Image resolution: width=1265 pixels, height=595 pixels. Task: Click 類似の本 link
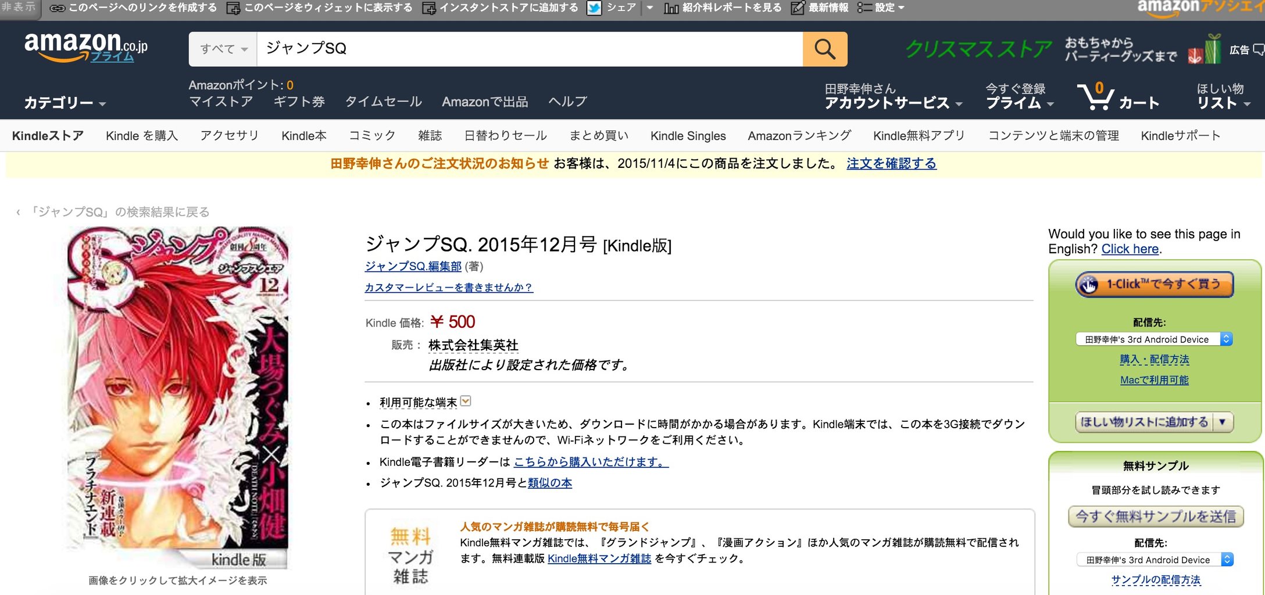[x=550, y=483]
